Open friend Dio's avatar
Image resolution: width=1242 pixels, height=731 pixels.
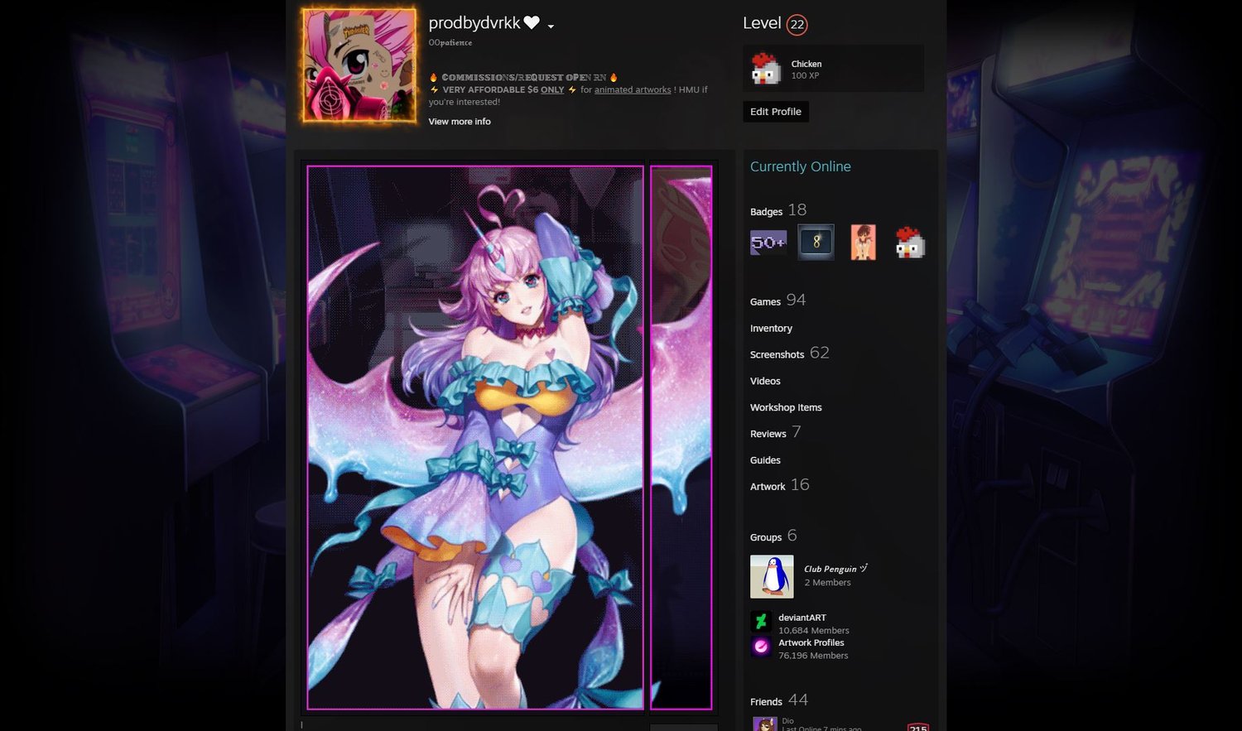pos(764,724)
